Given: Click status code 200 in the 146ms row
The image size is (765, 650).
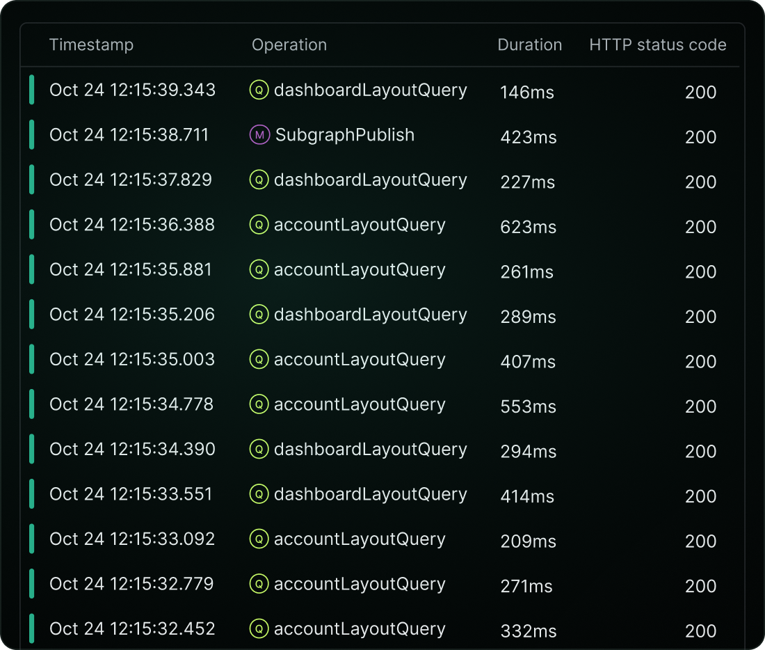Looking at the screenshot, I should (x=700, y=93).
